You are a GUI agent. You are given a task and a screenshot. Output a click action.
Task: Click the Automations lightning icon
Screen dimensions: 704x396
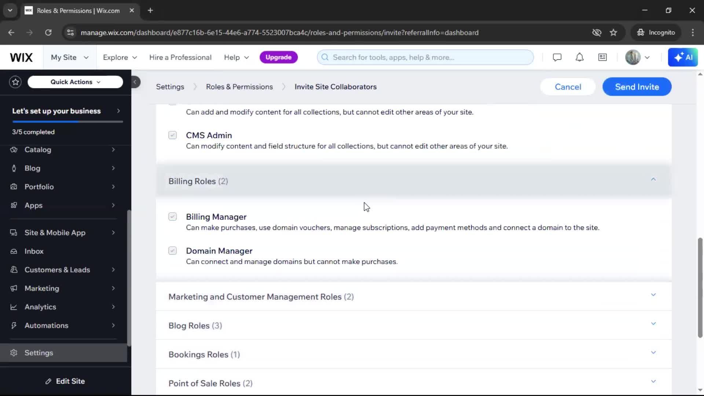pos(14,326)
